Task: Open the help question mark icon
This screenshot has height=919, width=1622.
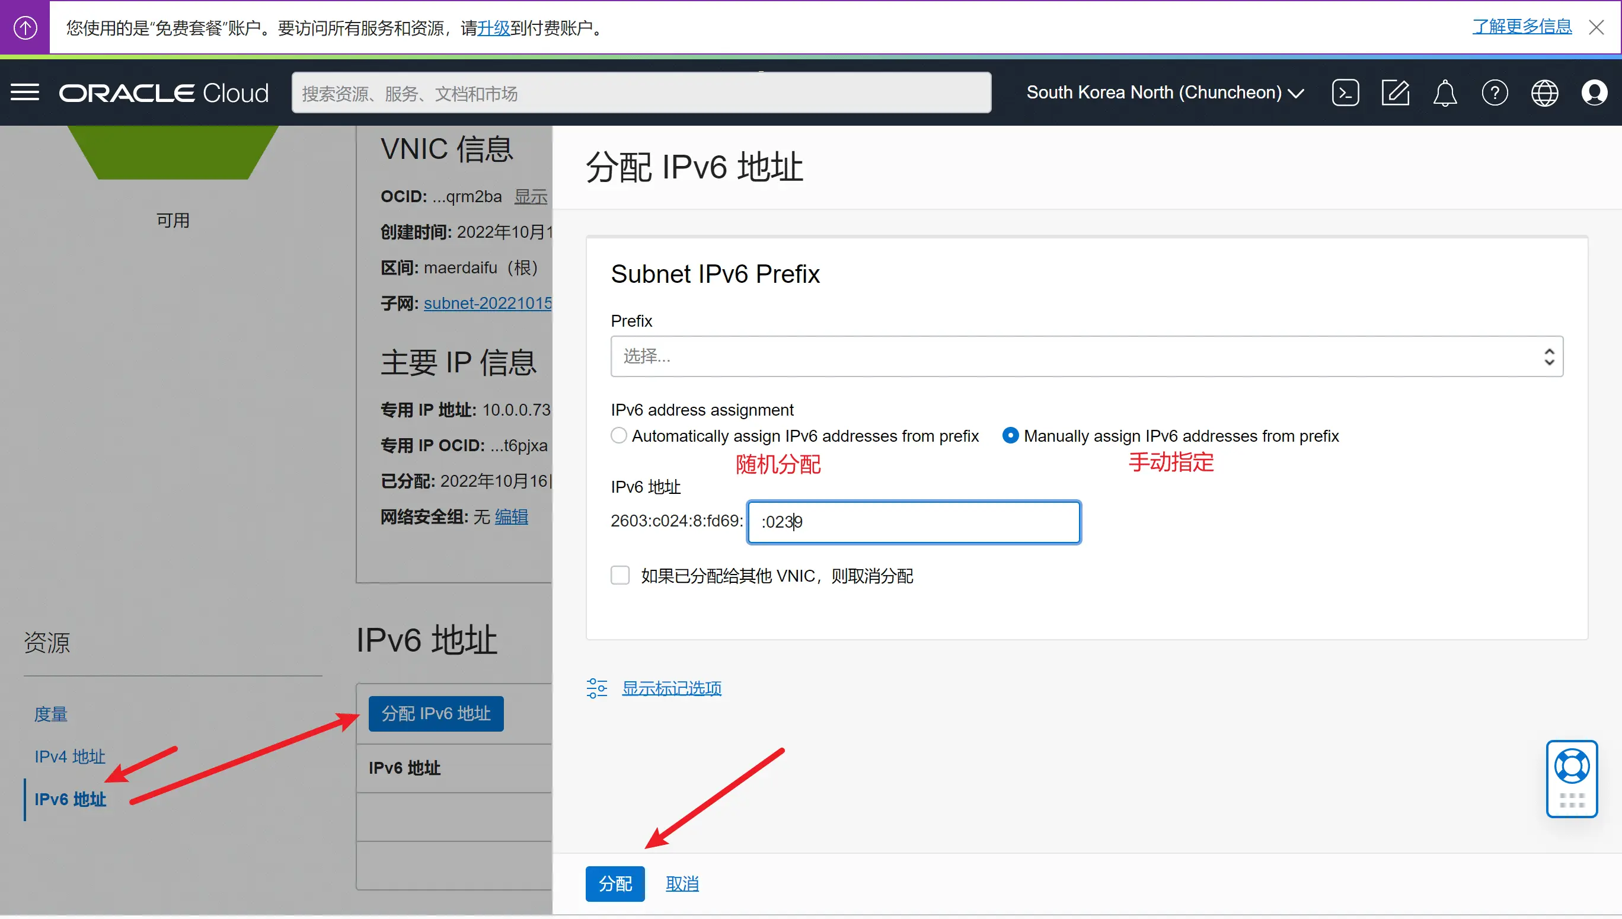Action: [1495, 92]
